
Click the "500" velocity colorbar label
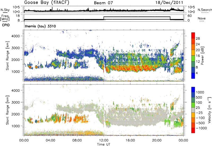point(199,98)
